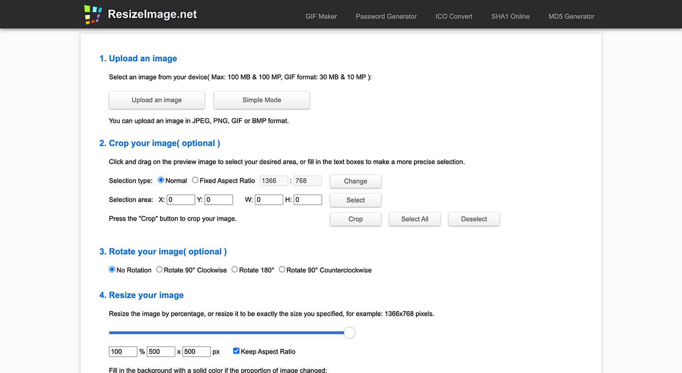The image size is (682, 373).
Task: Click the 'JPEG, PNG, GIF or BMP format' note
Action: [x=199, y=121]
